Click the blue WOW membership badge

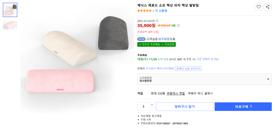pos(141,39)
